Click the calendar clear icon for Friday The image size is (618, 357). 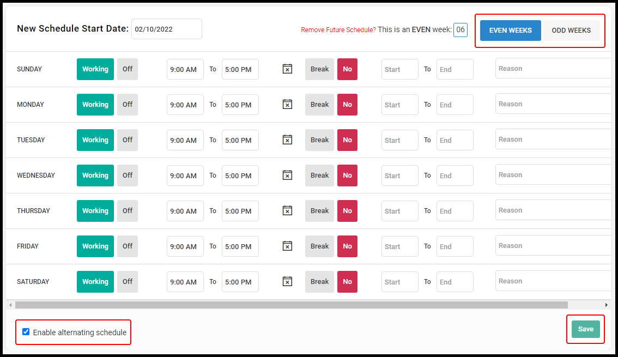click(x=287, y=246)
